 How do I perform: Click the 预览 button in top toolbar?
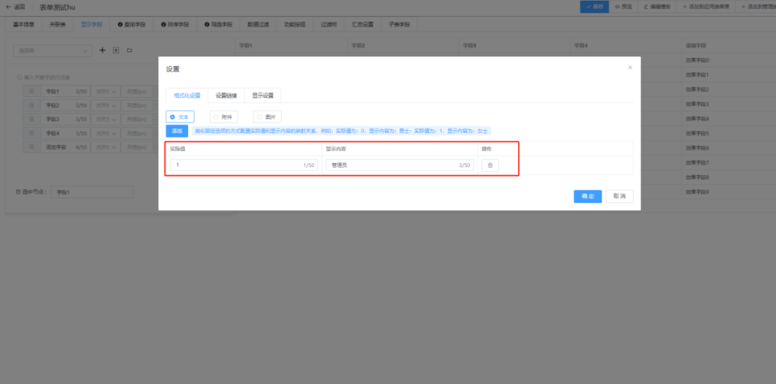coord(623,7)
